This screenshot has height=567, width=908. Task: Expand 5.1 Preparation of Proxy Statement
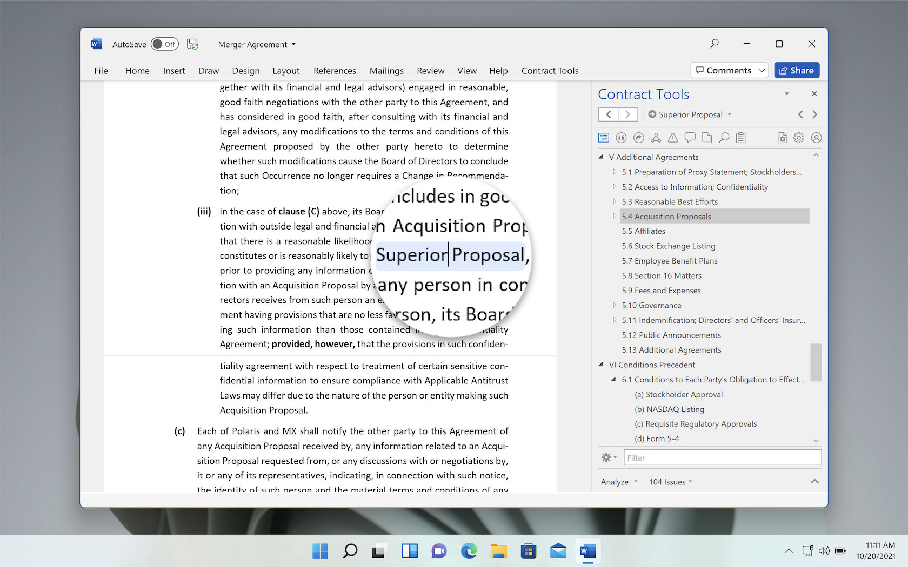click(614, 172)
